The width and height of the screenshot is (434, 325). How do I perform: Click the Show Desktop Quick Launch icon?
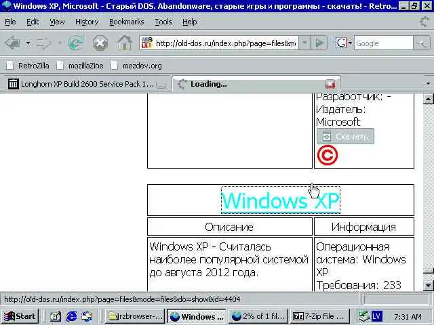point(87,316)
